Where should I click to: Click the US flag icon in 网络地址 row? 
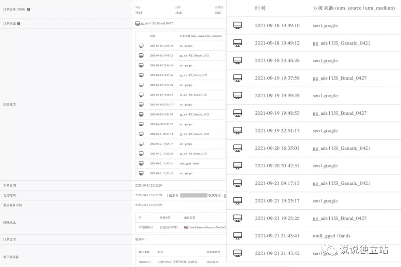tap(186, 227)
